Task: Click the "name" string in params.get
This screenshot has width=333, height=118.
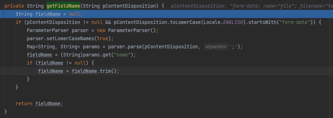Action: tap(123, 55)
